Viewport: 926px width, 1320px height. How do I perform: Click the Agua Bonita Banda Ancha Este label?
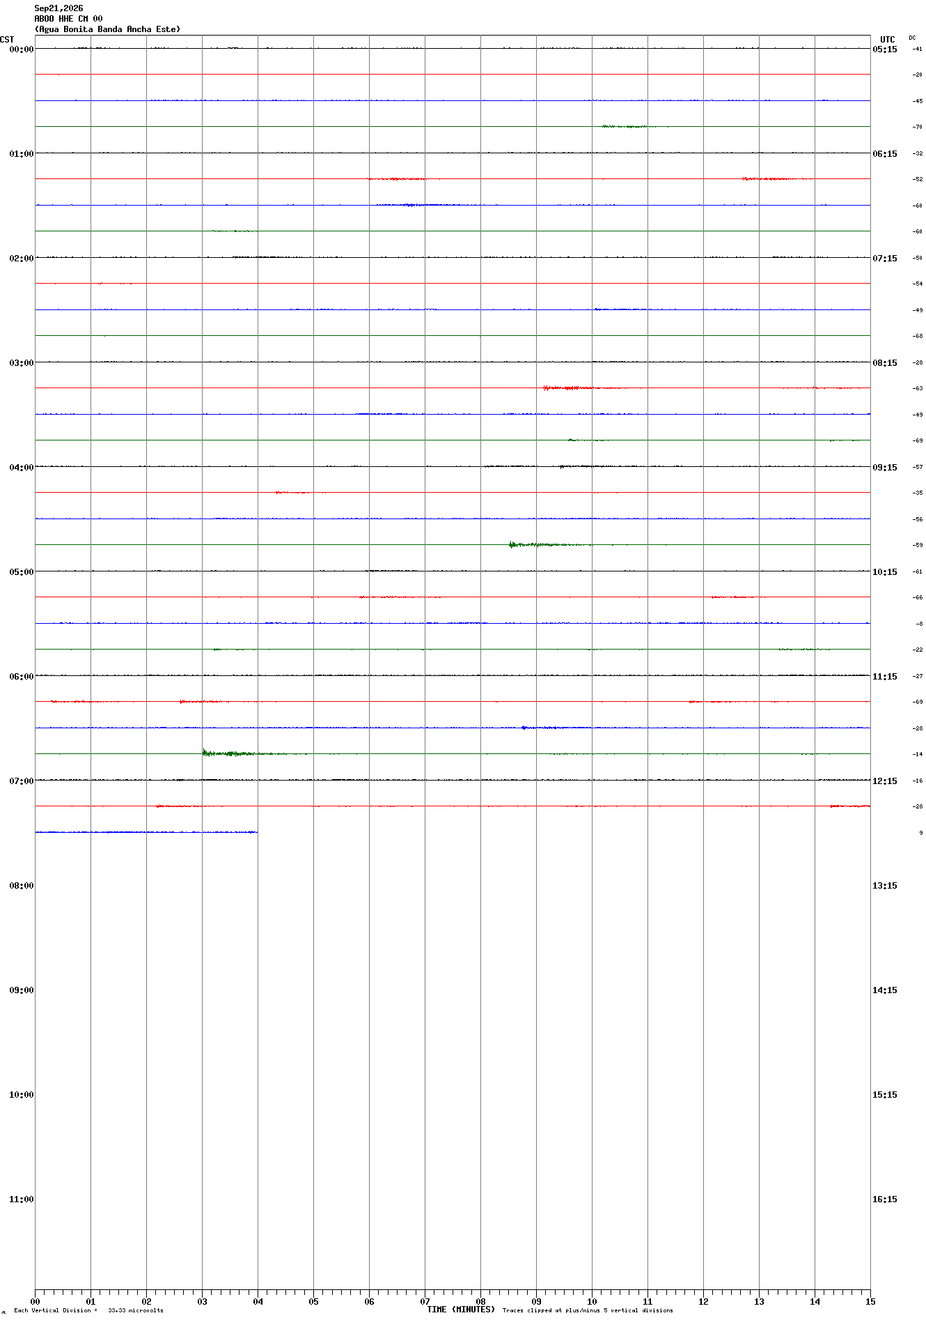pyautogui.click(x=107, y=29)
